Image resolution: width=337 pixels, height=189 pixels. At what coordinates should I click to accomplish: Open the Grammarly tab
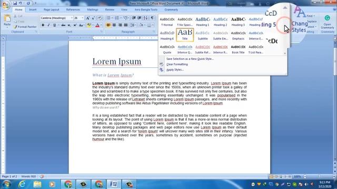click(171, 9)
